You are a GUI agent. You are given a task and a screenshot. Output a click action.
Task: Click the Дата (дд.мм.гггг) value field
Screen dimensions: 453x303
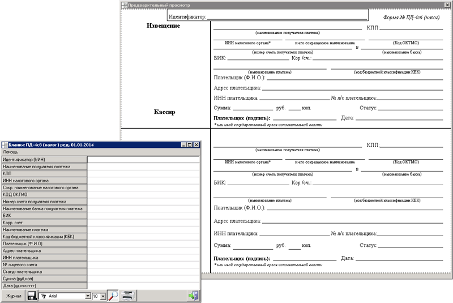(143, 285)
